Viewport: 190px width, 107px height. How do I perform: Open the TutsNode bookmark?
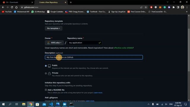[x=96, y=12]
